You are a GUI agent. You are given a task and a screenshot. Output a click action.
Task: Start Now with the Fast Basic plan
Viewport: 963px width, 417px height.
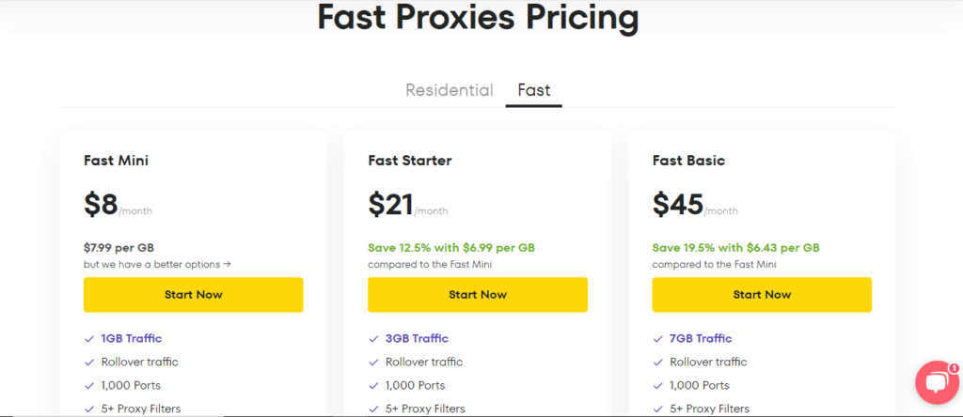coord(762,295)
